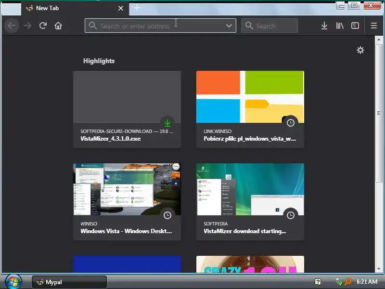
Task: Open the VistaMizer_4.3.1.0.exe download card
Action: [127, 109]
